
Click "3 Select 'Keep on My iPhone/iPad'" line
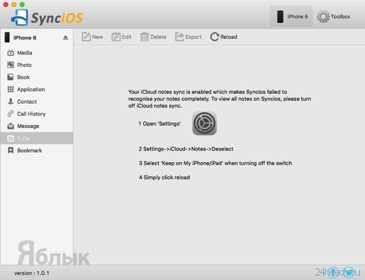[215, 163]
